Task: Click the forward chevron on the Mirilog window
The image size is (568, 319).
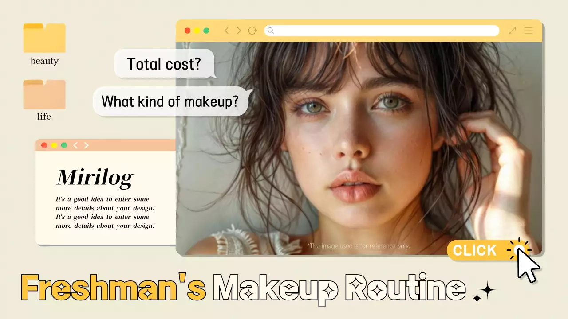Action: coord(87,145)
